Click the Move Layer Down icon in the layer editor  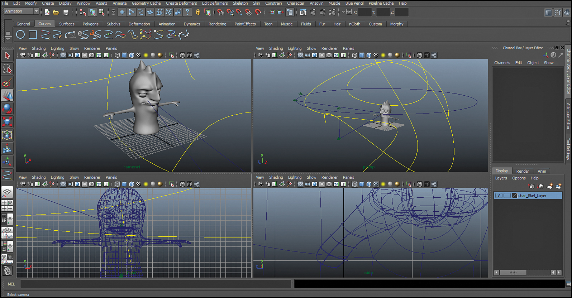[x=540, y=186]
